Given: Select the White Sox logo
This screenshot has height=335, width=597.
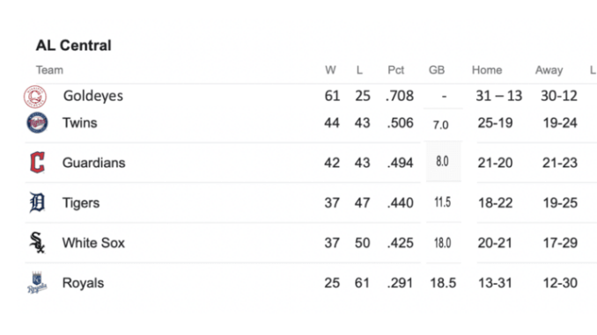Looking at the screenshot, I should pos(37,243).
